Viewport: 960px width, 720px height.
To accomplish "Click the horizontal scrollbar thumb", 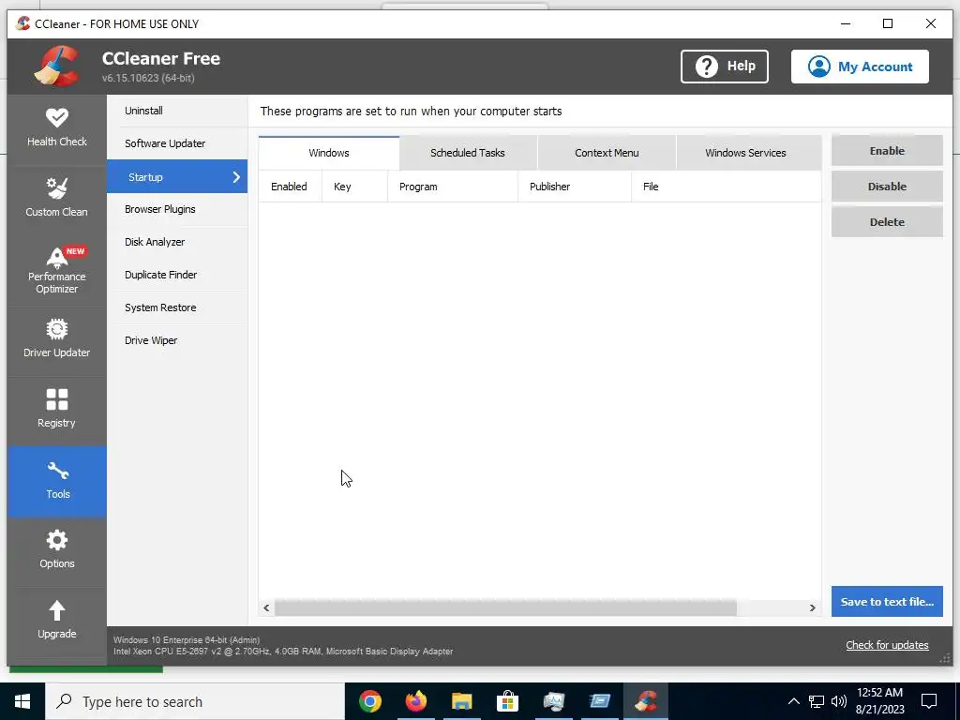I will pos(505,607).
